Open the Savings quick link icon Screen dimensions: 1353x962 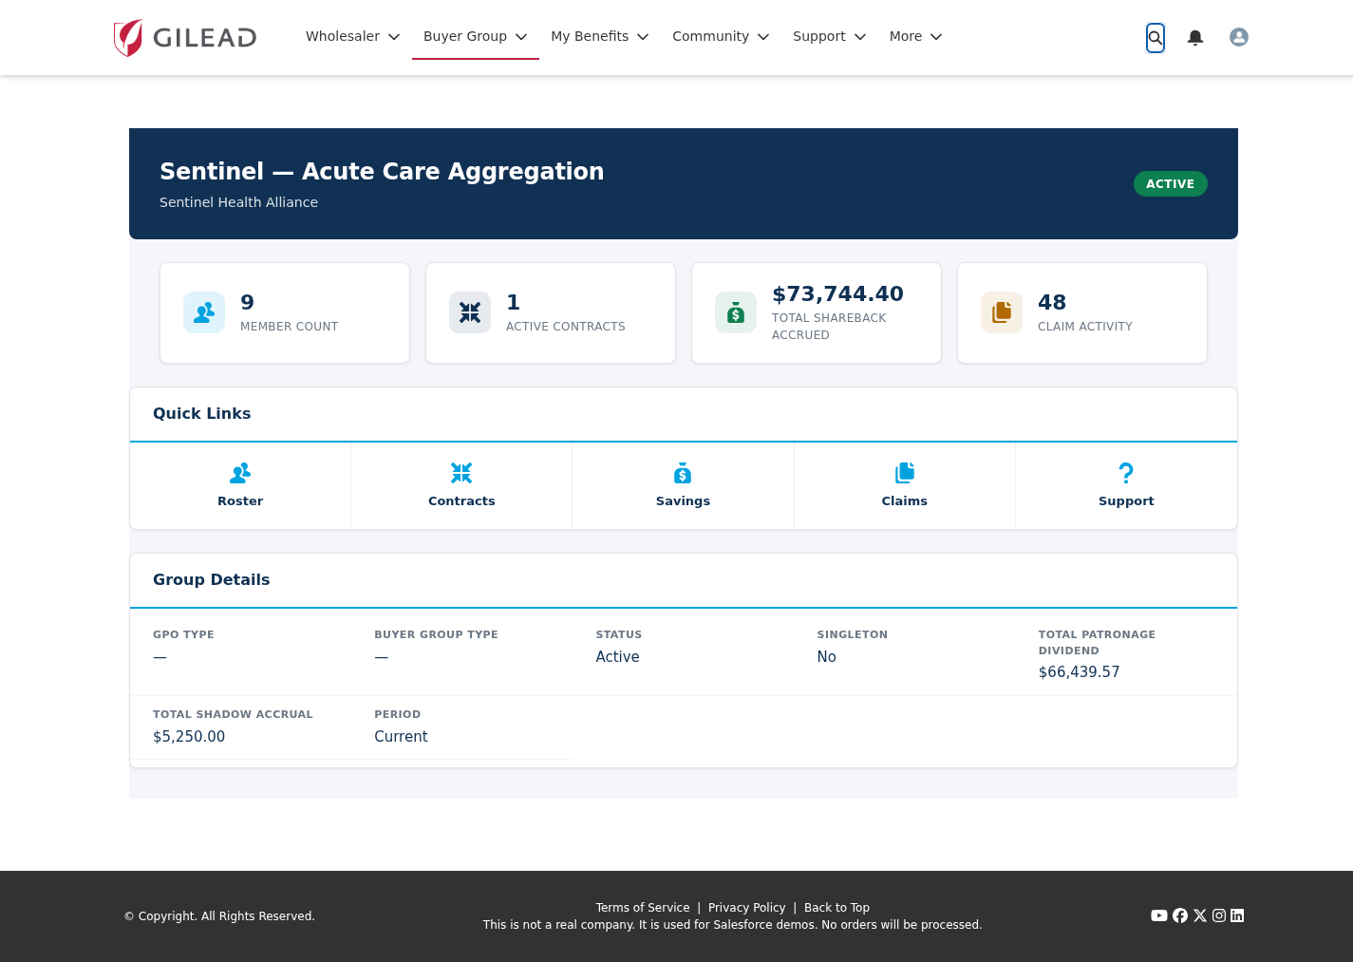click(683, 473)
